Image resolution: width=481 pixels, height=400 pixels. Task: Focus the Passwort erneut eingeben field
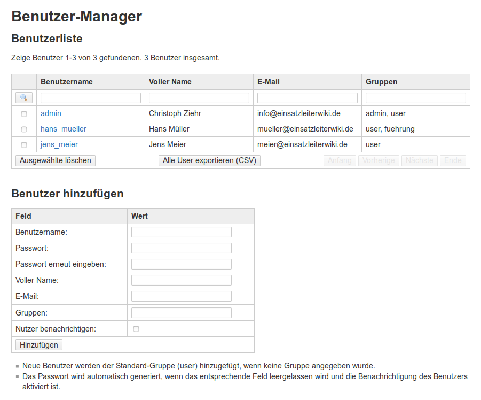coord(182,264)
